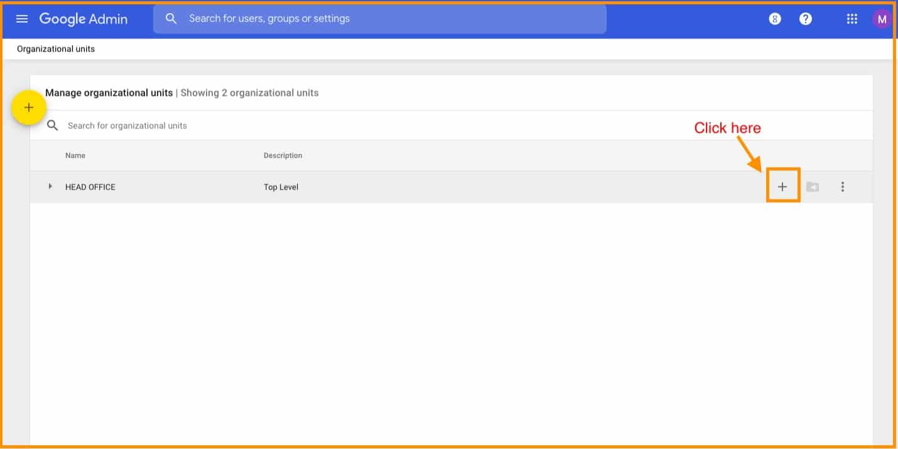Open the Help question mark icon
This screenshot has width=898, height=449.
[806, 19]
